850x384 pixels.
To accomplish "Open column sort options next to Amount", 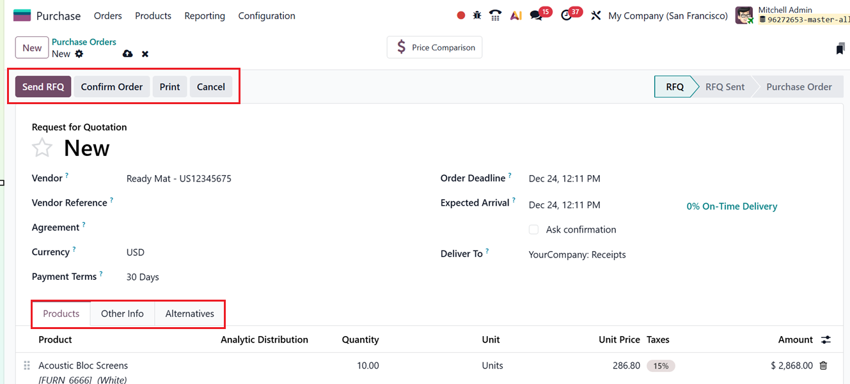I will 825,339.
